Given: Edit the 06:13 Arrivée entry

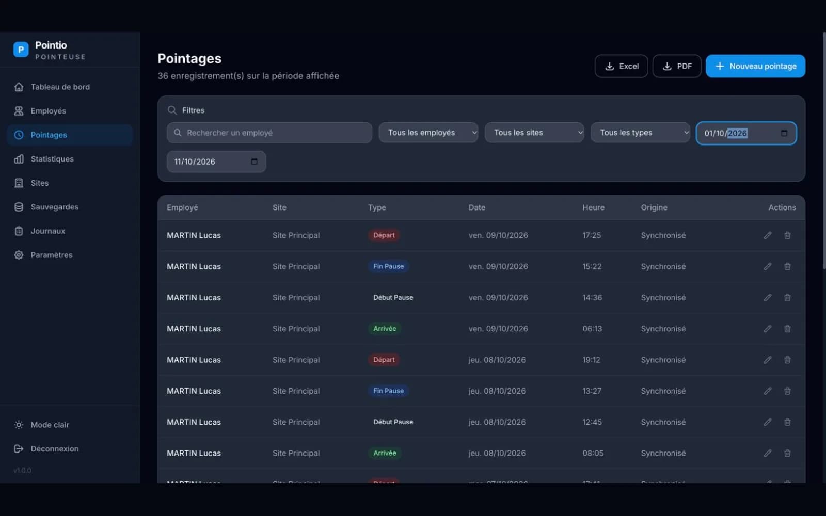Looking at the screenshot, I should (768, 329).
